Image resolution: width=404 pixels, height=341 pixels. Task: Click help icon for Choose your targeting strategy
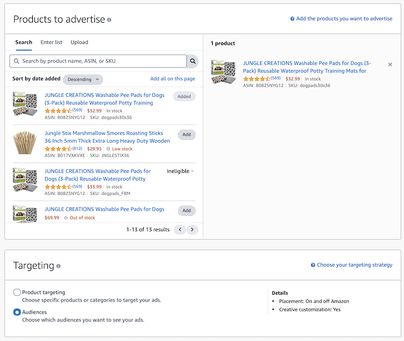(x=313, y=265)
